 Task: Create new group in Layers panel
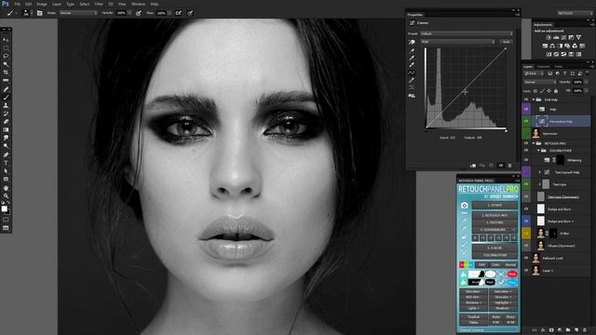click(568, 330)
